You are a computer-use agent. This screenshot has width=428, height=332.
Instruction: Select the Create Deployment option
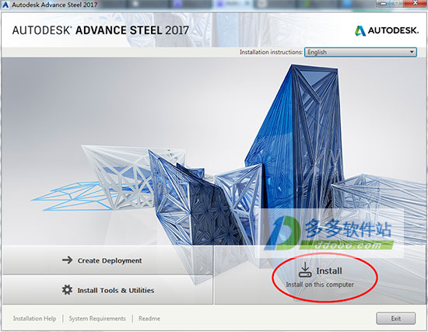coord(107,260)
